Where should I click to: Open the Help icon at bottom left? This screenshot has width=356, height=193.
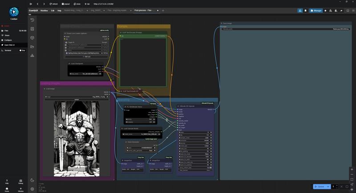tap(7, 181)
